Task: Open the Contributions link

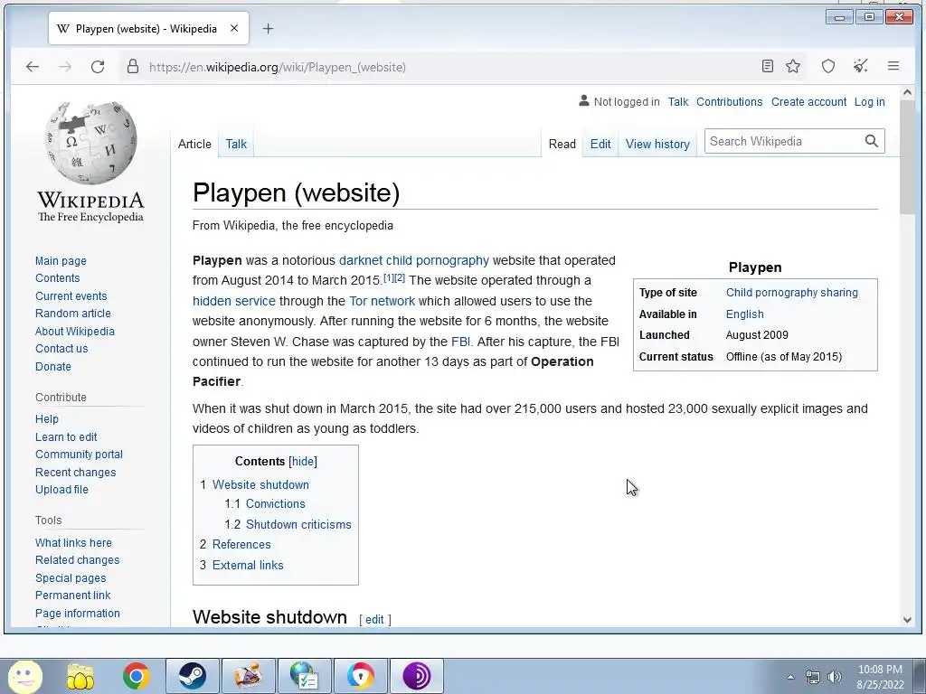Action: tap(730, 101)
